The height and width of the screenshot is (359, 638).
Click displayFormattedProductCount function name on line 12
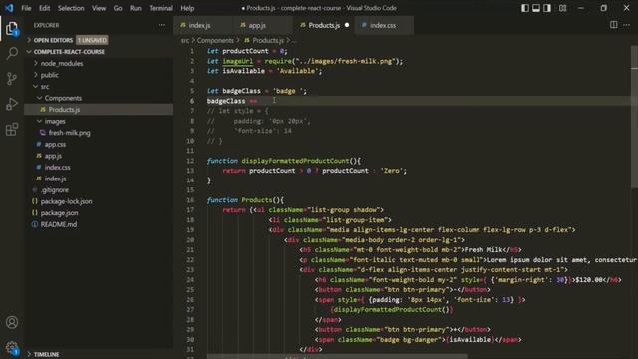[295, 161]
